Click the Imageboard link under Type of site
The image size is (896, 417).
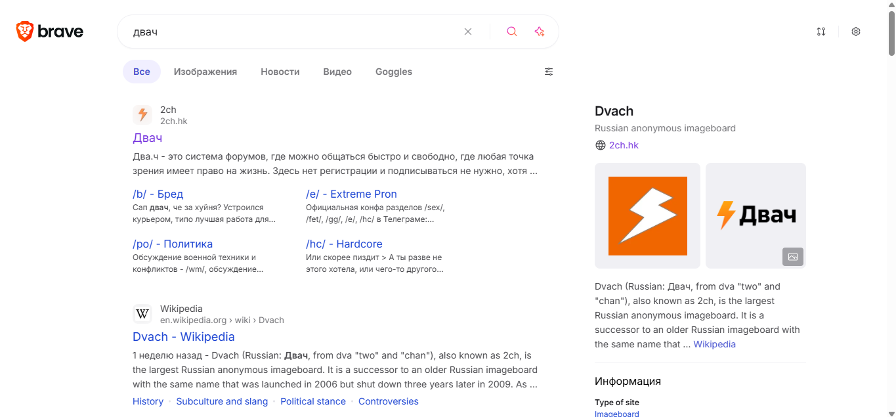click(x=617, y=414)
